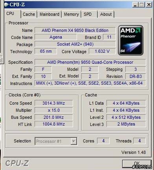Screen dimensions: 154x170
Task: Select Level 2 value 4 x 512 KBytes
Action: point(126,117)
